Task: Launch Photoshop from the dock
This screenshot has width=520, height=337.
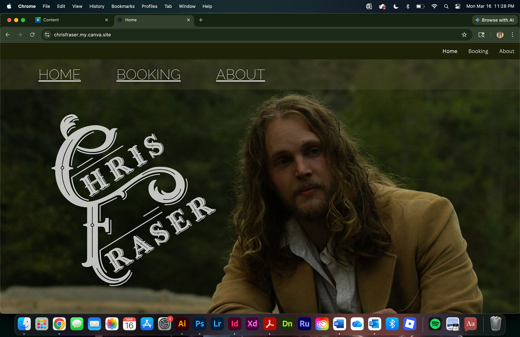Action: (200, 323)
